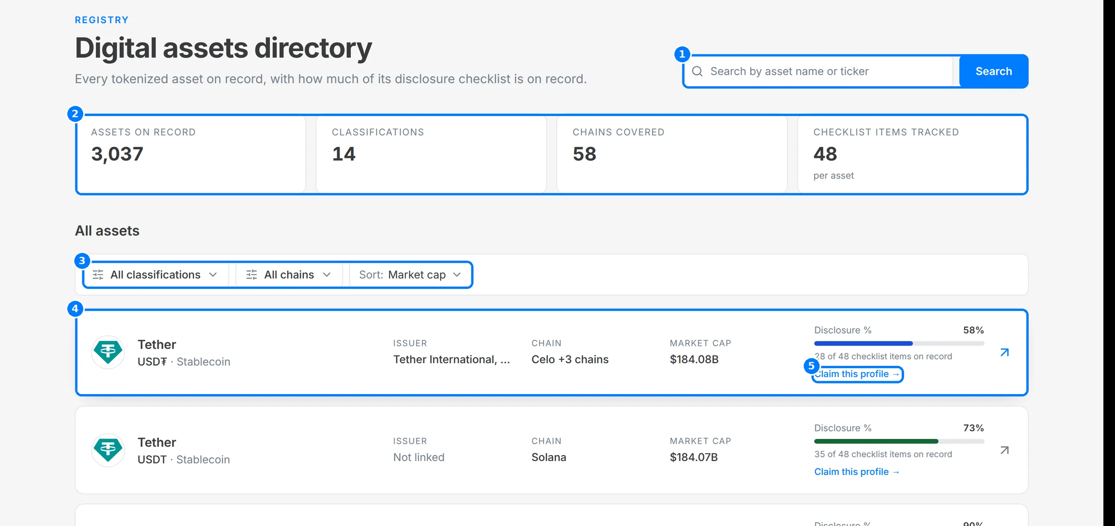This screenshot has height=526, width=1115.
Task: Open the Sort: Market cap dropdown
Action: (411, 275)
